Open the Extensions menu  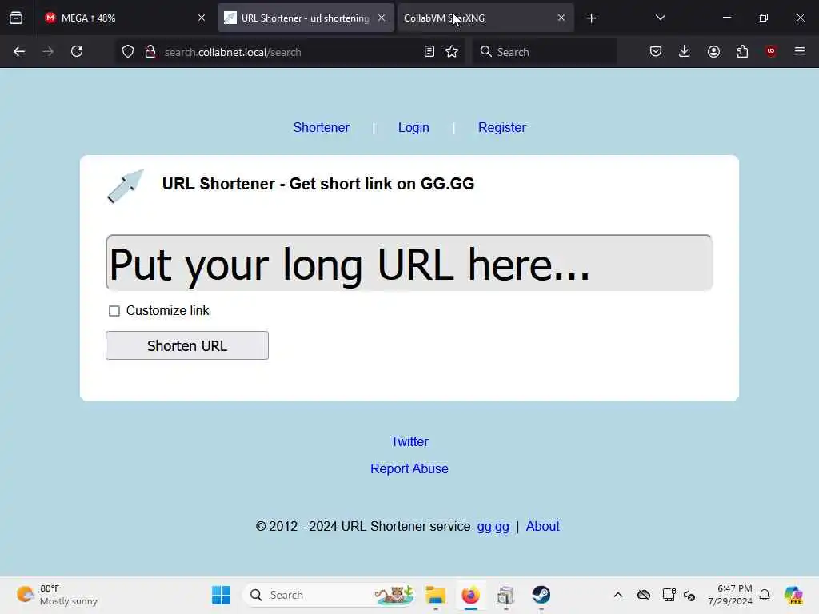pos(742,51)
